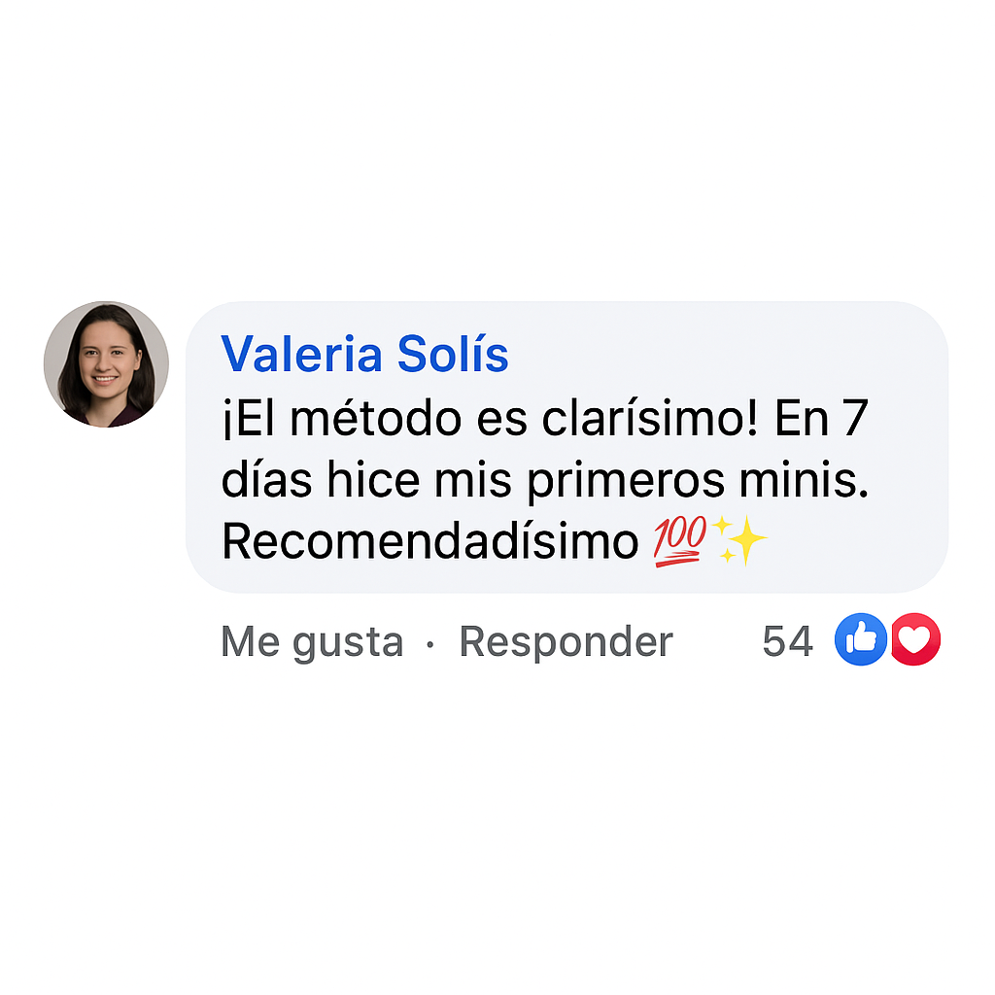Click the word gusta in Me gusta
This screenshot has width=995, height=995.
[x=348, y=643]
